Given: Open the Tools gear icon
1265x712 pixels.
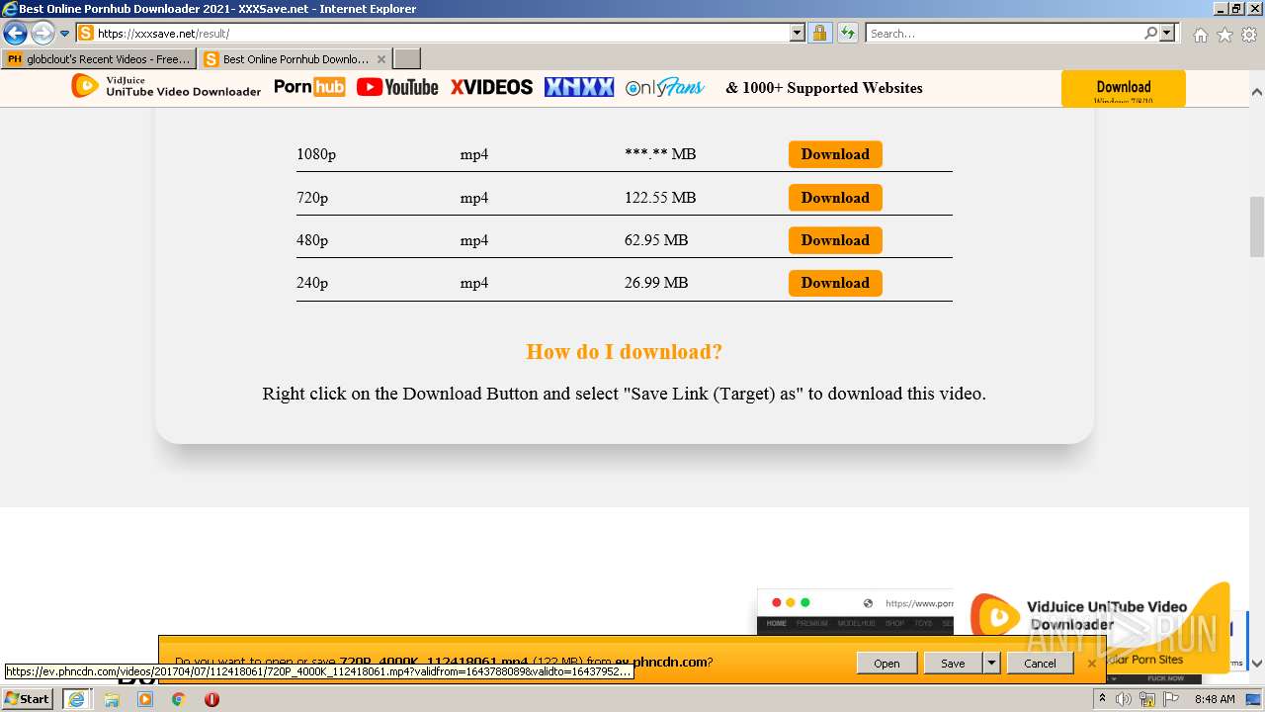Looking at the screenshot, I should (1249, 35).
